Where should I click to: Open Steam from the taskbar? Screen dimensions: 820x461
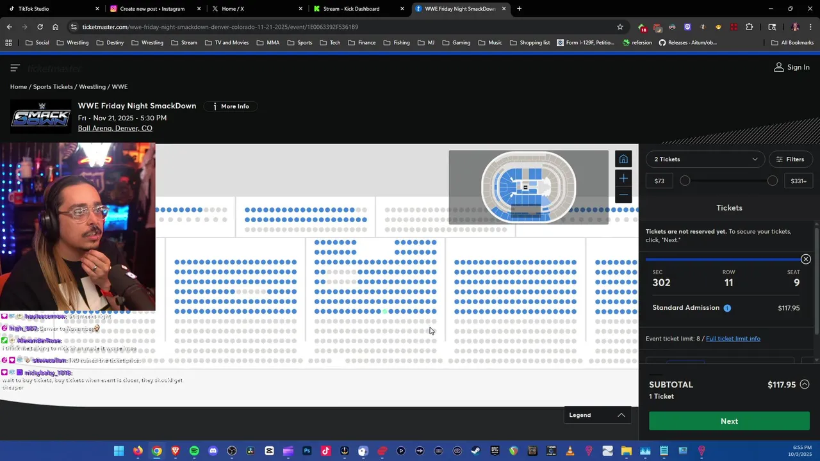click(476, 451)
